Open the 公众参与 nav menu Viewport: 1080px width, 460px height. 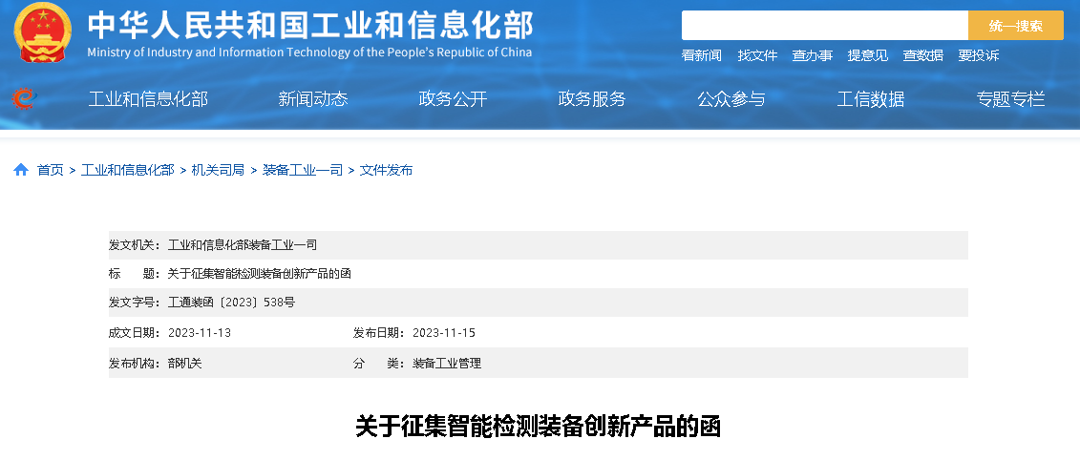(731, 99)
